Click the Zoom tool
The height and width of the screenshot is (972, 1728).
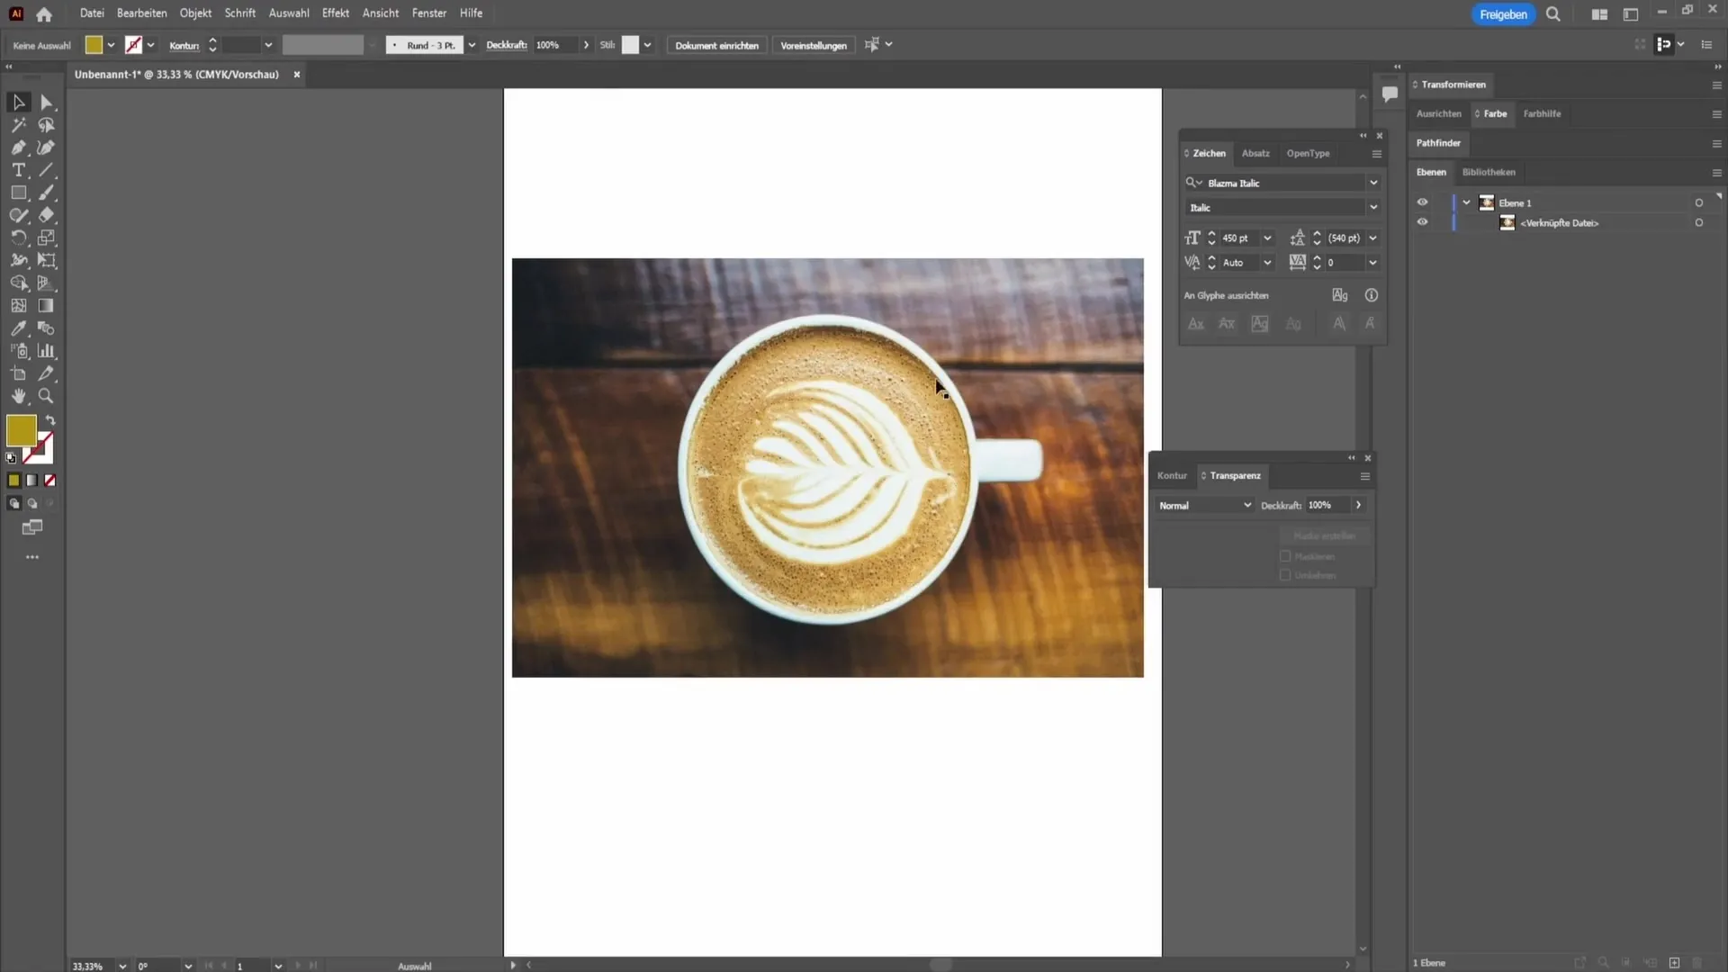point(45,396)
